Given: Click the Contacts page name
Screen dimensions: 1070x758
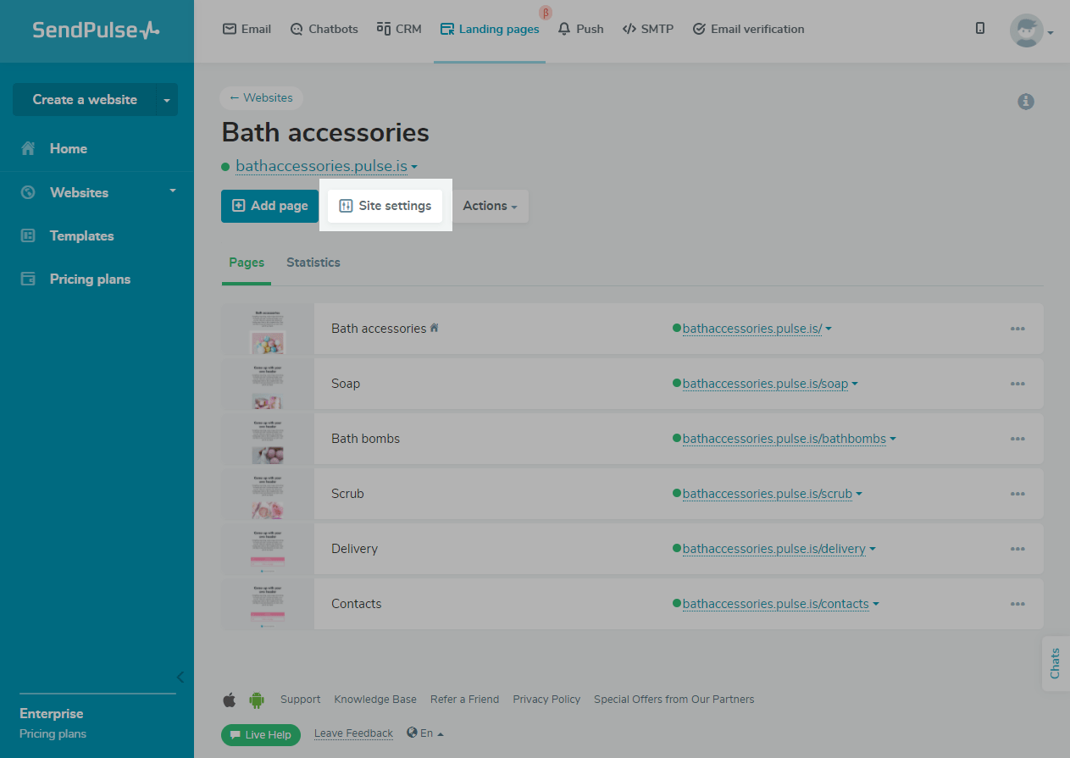Looking at the screenshot, I should click(356, 604).
